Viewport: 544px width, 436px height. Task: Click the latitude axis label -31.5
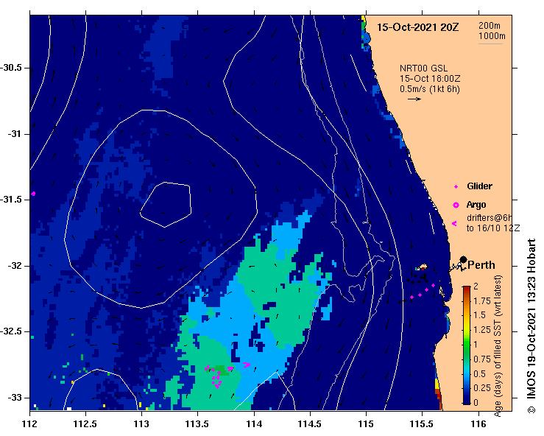click(x=11, y=200)
